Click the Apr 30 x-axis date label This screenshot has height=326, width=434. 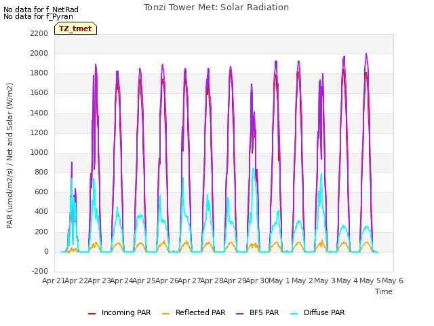pos(257,280)
